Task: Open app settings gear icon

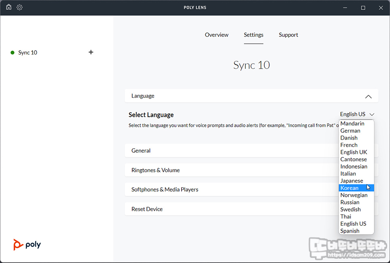Action: point(19,7)
